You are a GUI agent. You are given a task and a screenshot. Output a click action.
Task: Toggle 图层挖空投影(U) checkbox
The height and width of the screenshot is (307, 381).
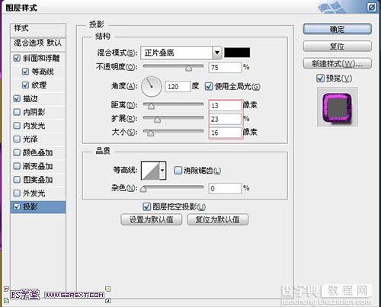tap(147, 206)
